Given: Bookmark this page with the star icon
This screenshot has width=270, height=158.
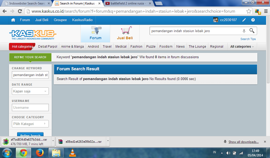Looking at the screenshot, I should tap(249, 11).
